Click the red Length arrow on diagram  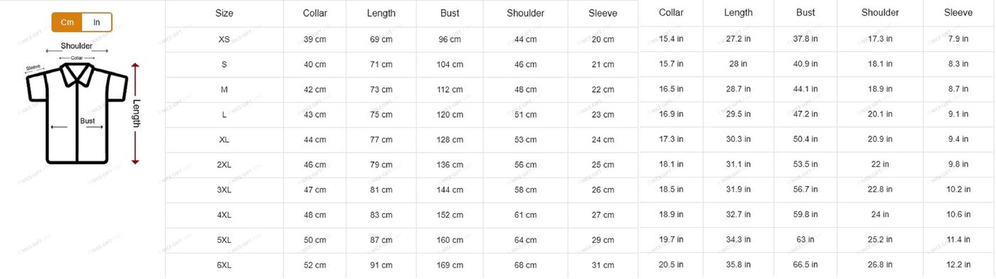(x=135, y=114)
